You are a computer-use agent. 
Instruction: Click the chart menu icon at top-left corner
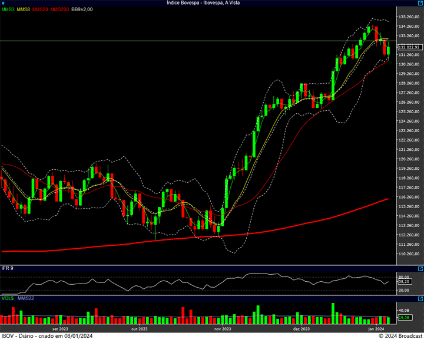click(x=3, y=3)
